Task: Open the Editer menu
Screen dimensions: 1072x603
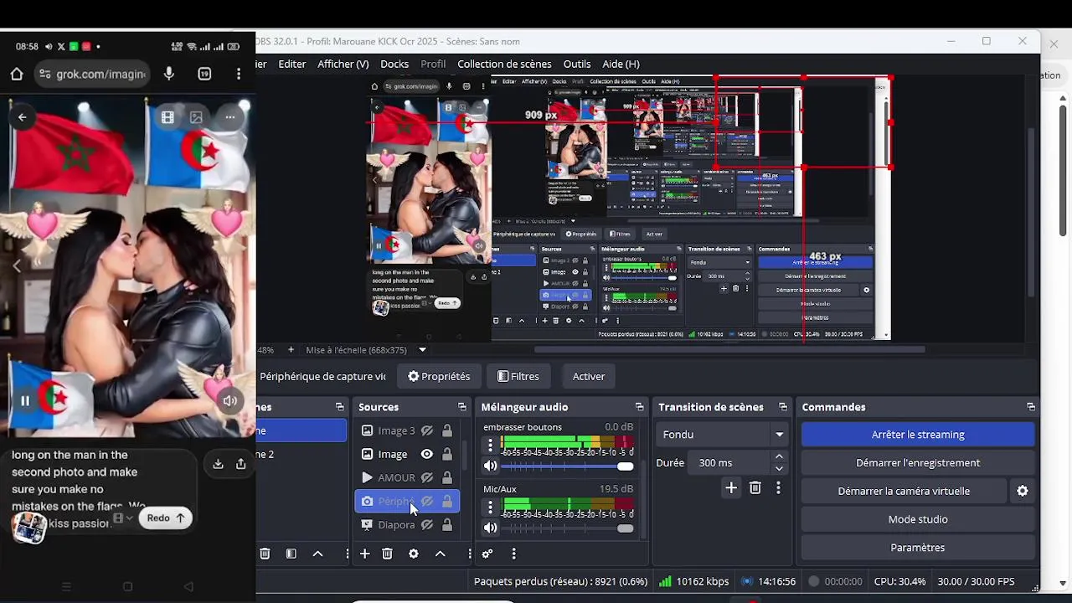Action: point(292,64)
